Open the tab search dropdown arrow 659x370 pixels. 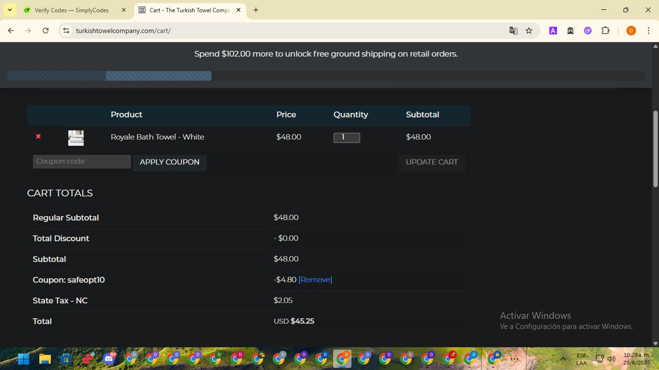pyautogui.click(x=10, y=10)
